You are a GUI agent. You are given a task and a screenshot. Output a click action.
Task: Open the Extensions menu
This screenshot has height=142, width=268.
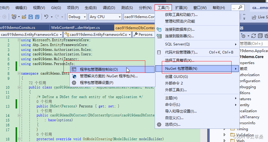coord(181,8)
